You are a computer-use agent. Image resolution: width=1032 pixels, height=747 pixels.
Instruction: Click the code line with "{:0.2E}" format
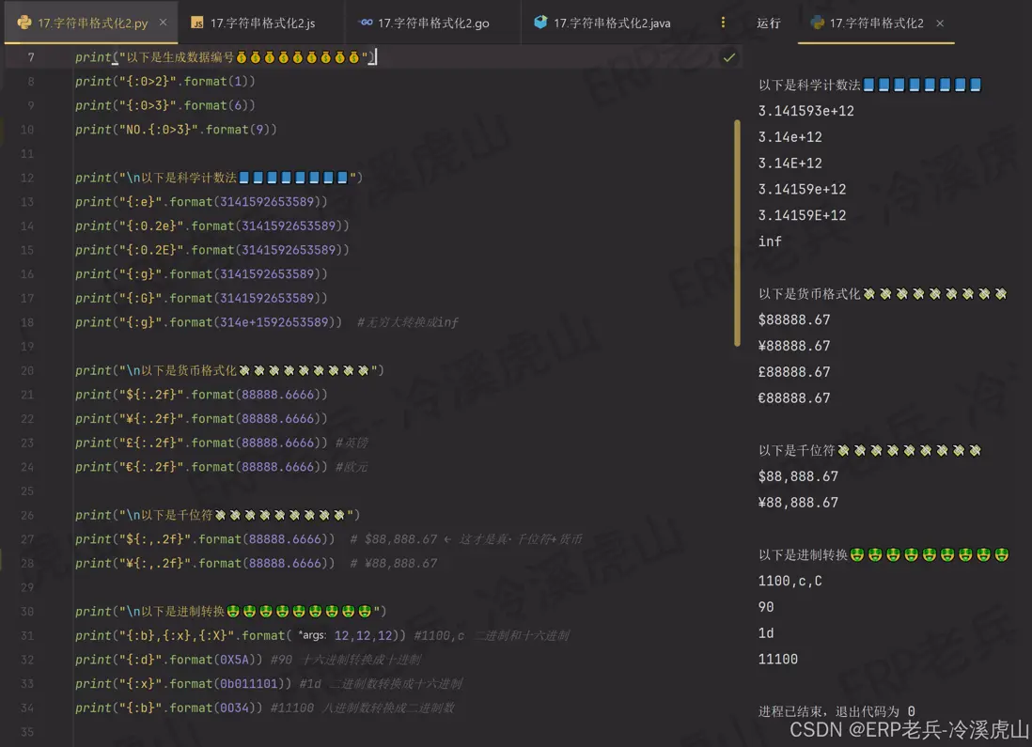(211, 250)
